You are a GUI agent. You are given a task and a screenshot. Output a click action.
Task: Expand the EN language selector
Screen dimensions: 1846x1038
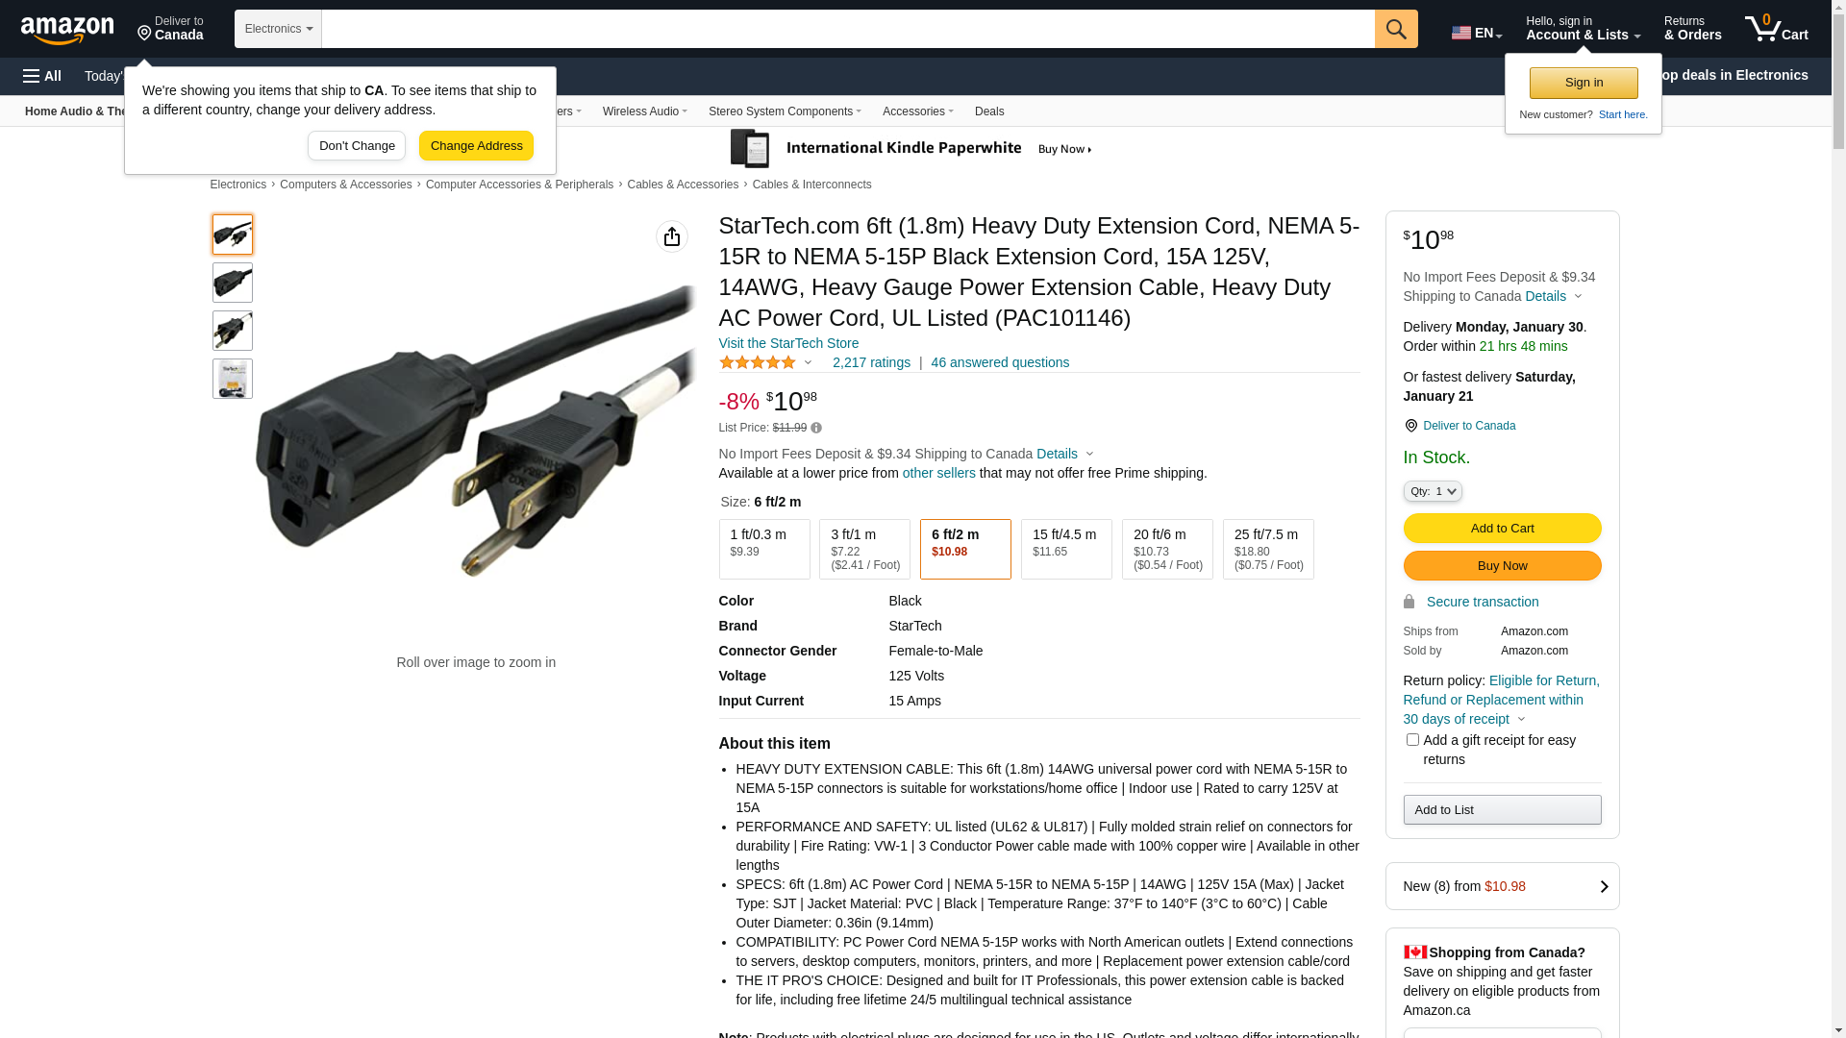1477,33
